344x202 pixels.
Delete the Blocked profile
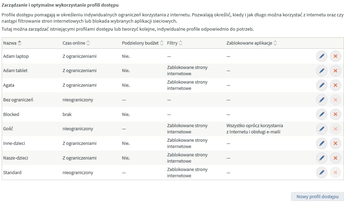point(335,114)
